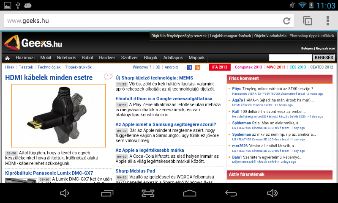The height and width of the screenshot is (203, 338).
Task: Open Balu1's comment link
Action: coord(267,157)
